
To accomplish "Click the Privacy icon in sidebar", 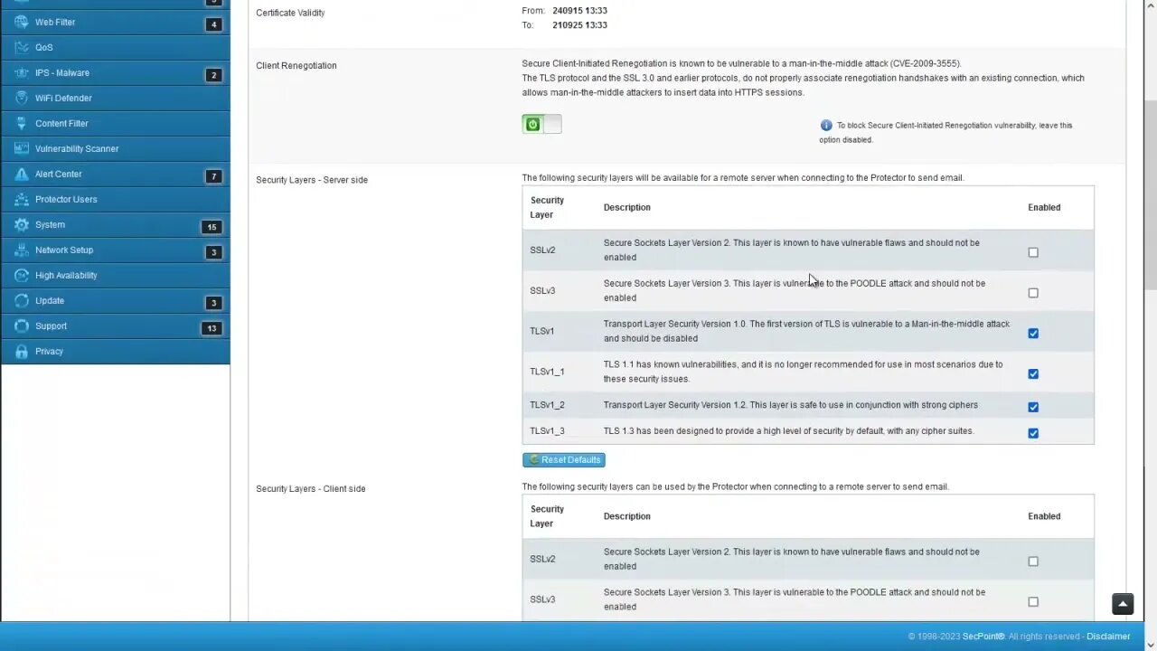I will pos(21,351).
